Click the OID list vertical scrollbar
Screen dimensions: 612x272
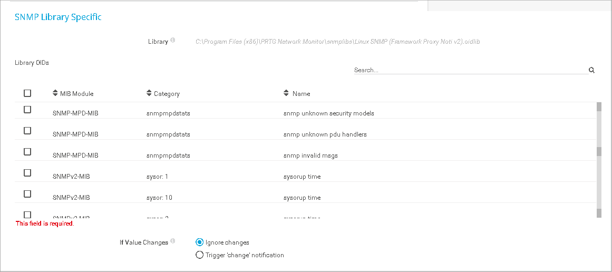599,158
